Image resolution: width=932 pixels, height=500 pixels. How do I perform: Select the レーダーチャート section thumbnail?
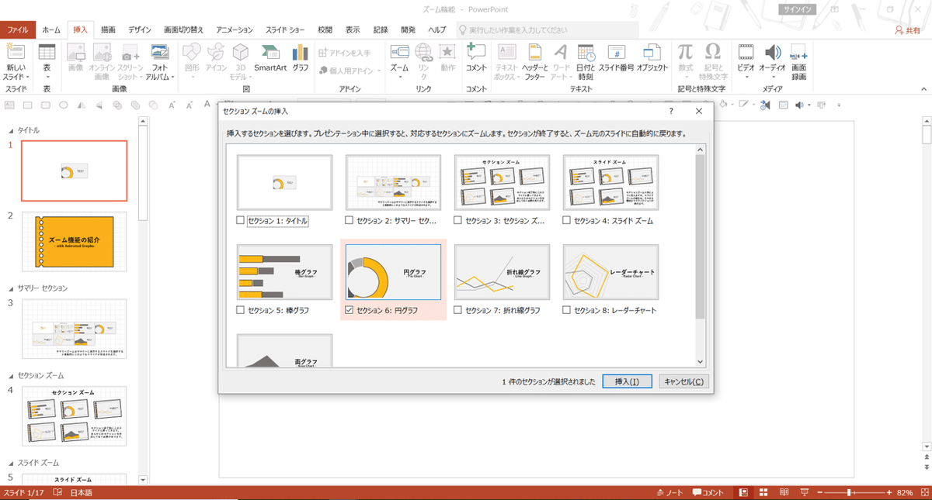[x=610, y=272]
